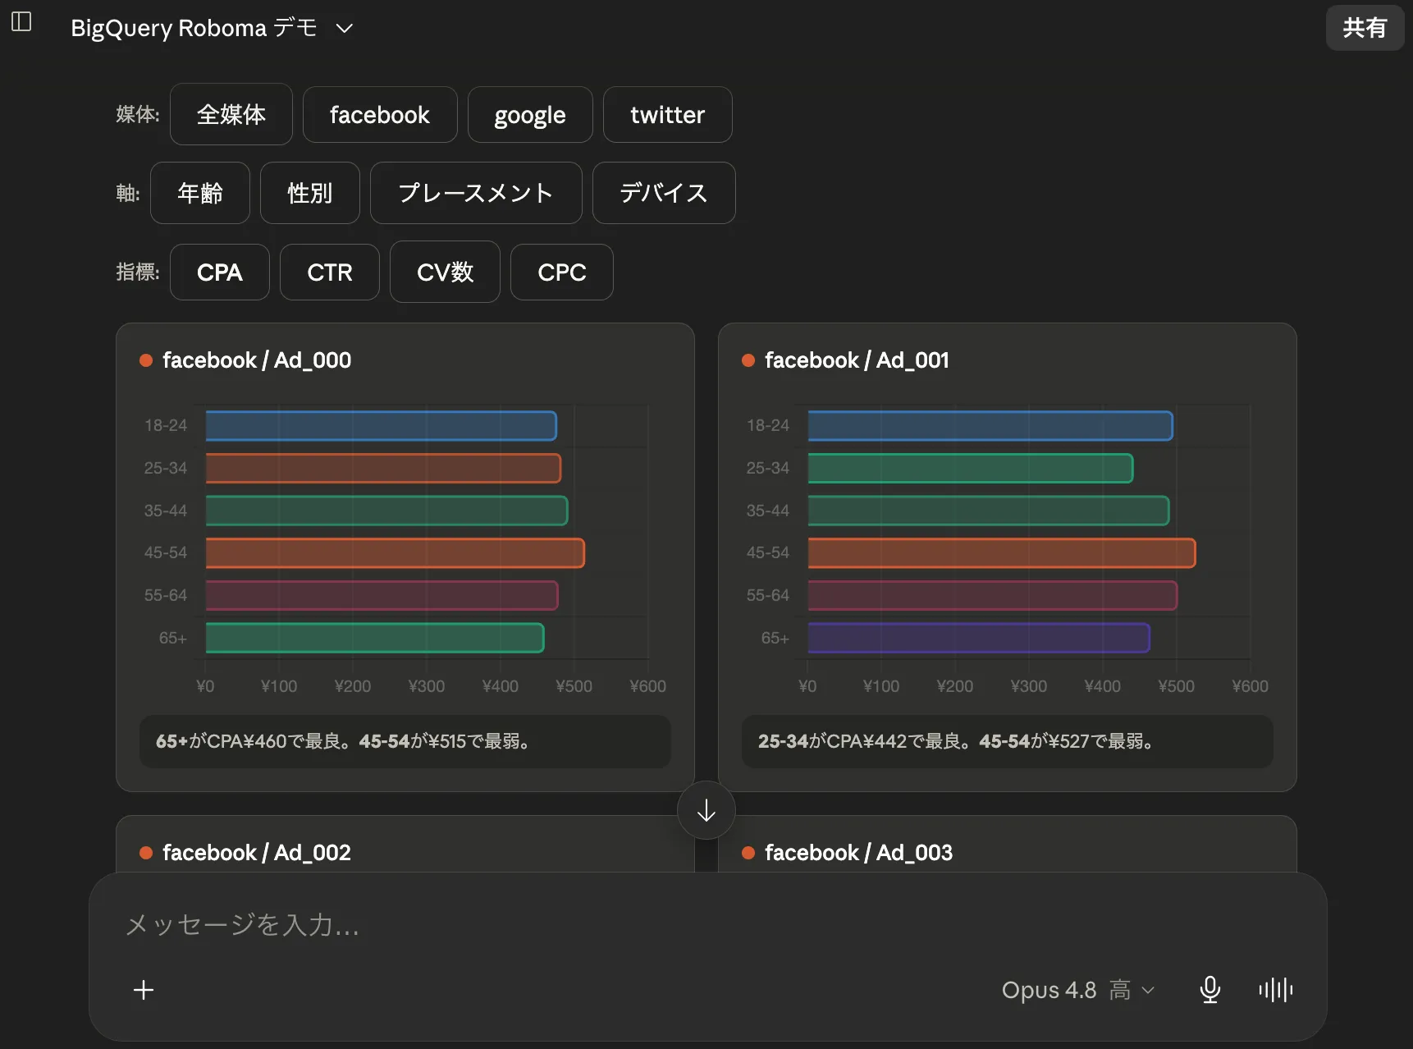The height and width of the screenshot is (1049, 1413).
Task: Click the orange dot beside facebook / Ad_000
Action: tap(146, 360)
